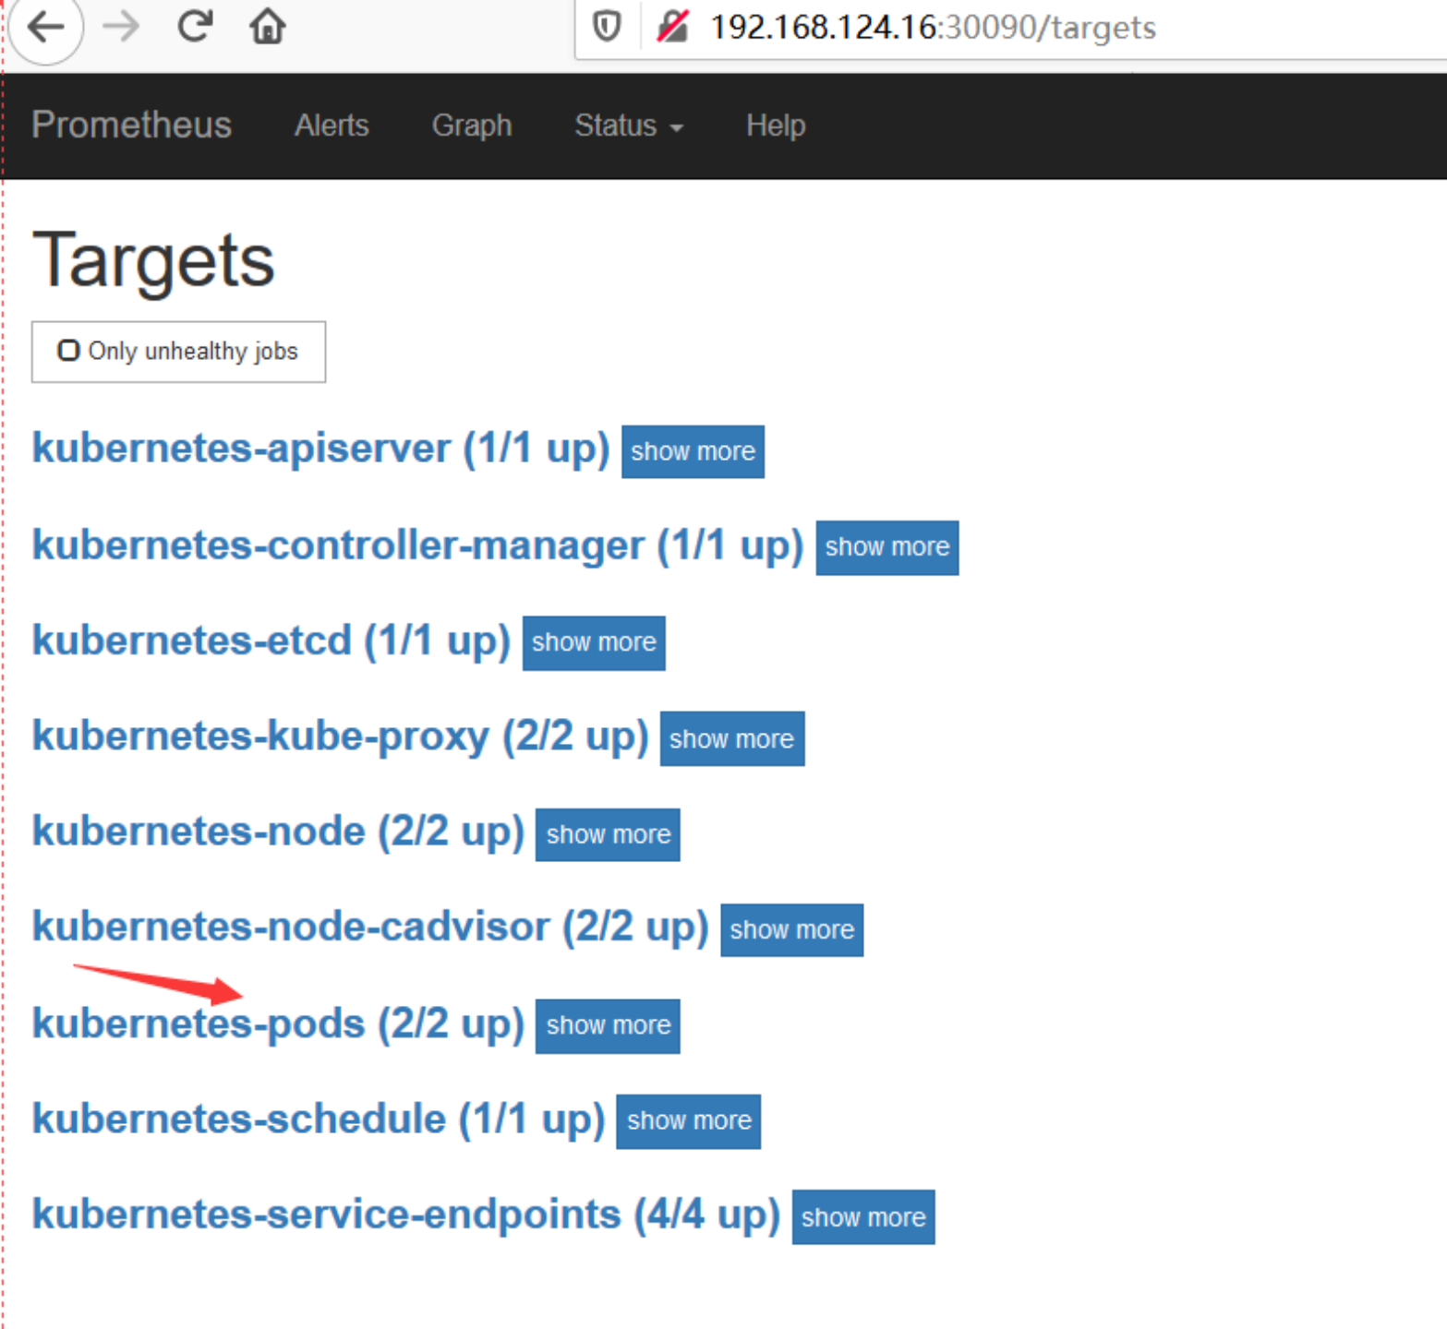The image size is (1447, 1329).
Task: Click the insecure connection lock icon
Action: 671,27
